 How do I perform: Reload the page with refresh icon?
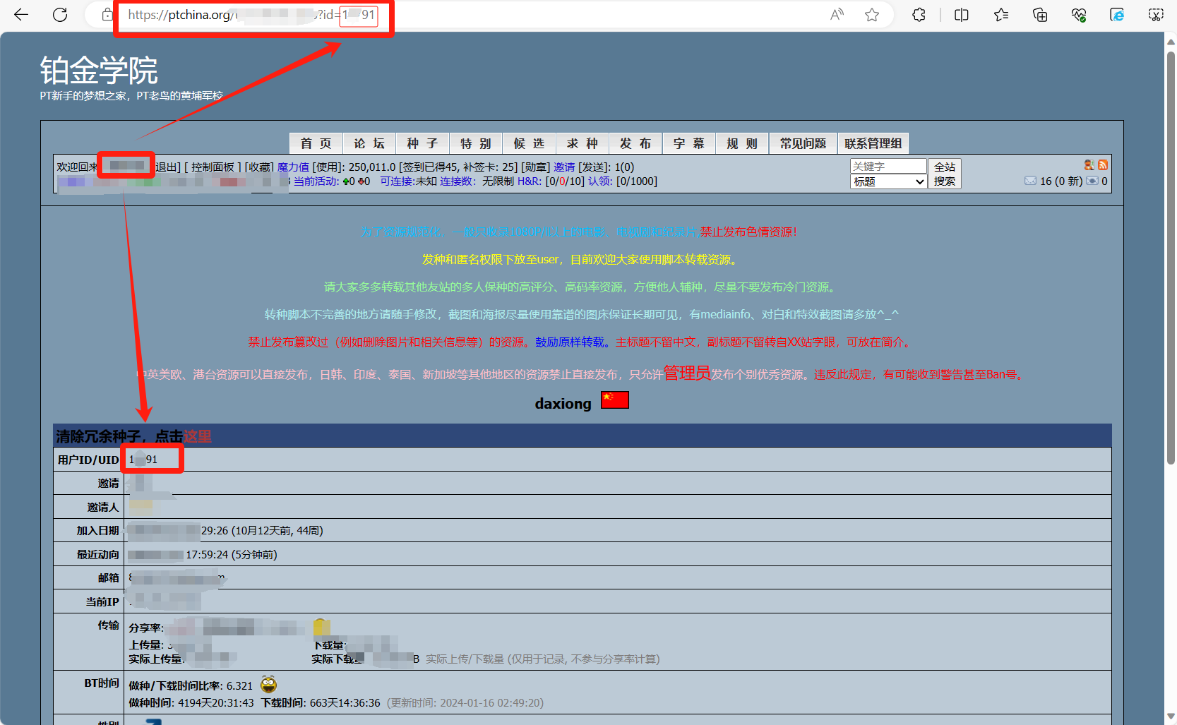click(60, 15)
